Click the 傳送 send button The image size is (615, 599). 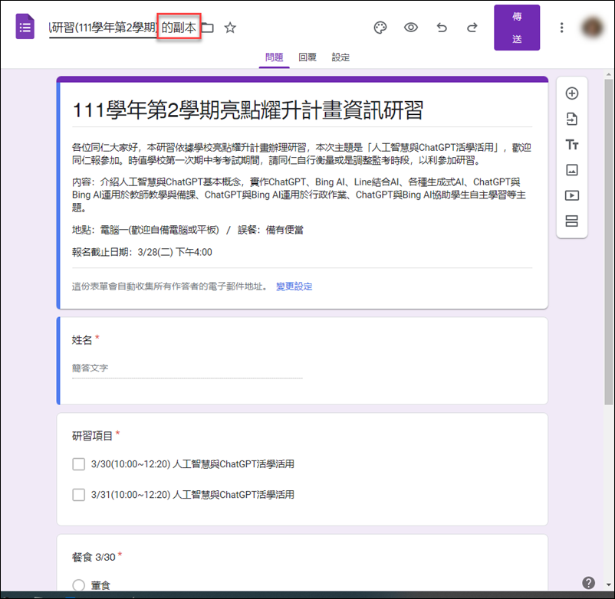[x=517, y=27]
